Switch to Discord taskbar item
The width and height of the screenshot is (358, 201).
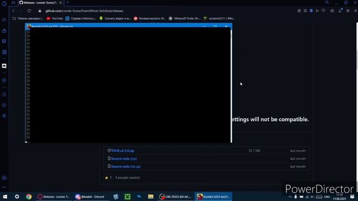[x=90, y=197]
